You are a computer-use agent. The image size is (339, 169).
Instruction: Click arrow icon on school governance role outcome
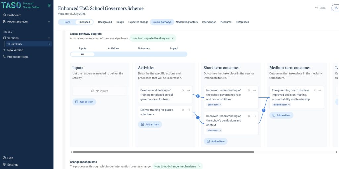[254, 90]
